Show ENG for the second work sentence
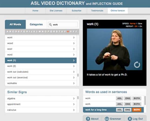Viewport: 150px width, 121px height. [x=128, y=104]
